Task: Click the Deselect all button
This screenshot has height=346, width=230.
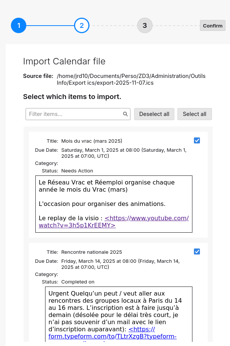Action: (154, 114)
